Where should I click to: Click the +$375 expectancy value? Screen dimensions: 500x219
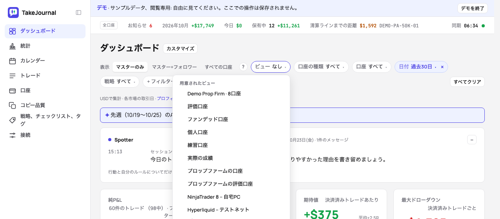pos(321,214)
